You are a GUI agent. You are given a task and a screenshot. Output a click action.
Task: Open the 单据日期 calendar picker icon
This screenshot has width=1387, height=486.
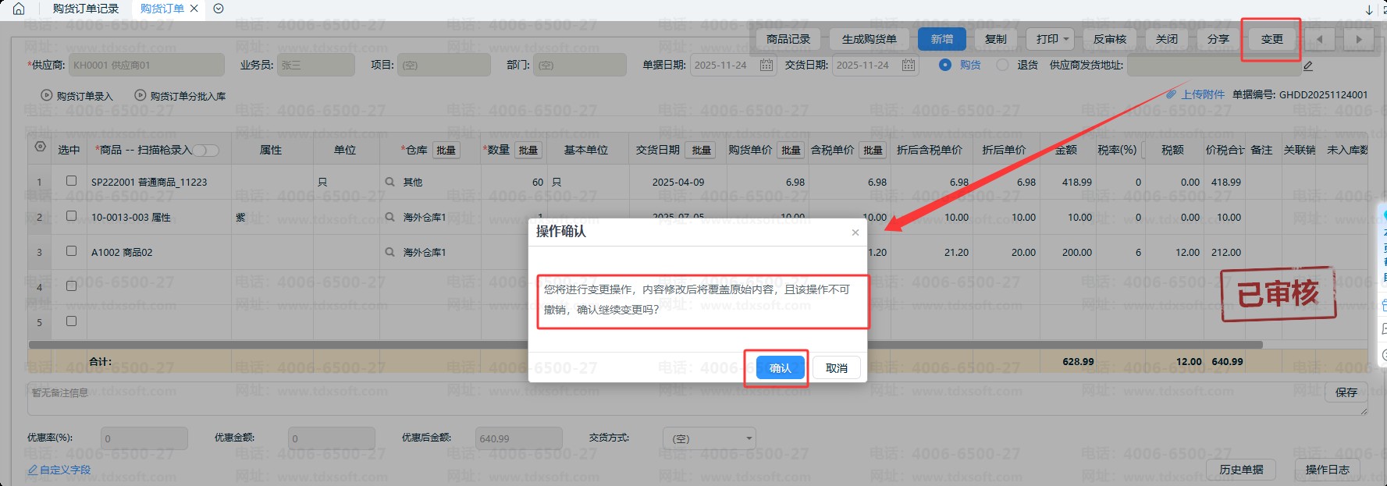click(766, 66)
